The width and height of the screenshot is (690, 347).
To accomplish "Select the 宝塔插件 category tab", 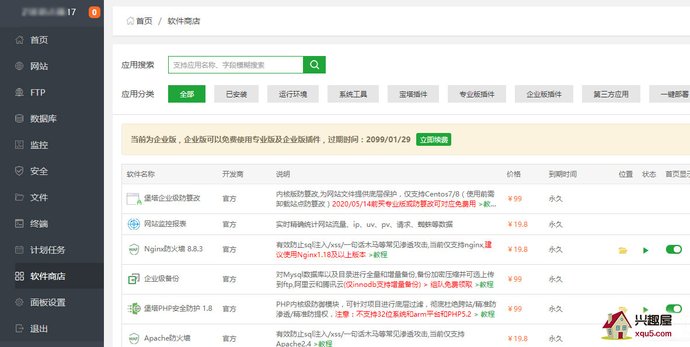I will click(x=413, y=94).
